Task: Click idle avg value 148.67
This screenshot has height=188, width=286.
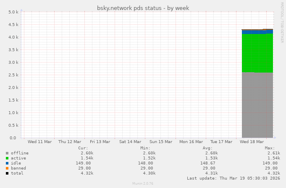Action: point(207,163)
